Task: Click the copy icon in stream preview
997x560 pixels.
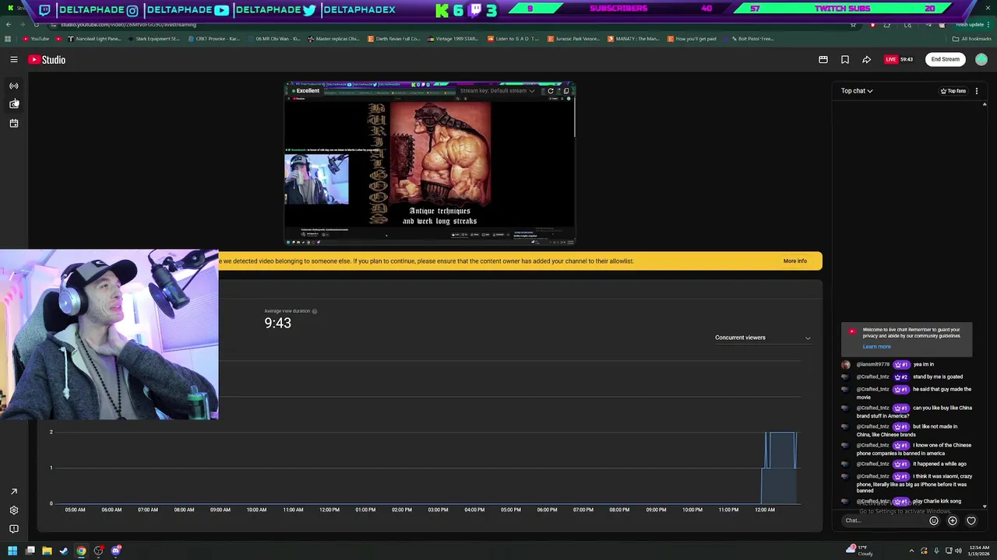Action: (x=565, y=91)
